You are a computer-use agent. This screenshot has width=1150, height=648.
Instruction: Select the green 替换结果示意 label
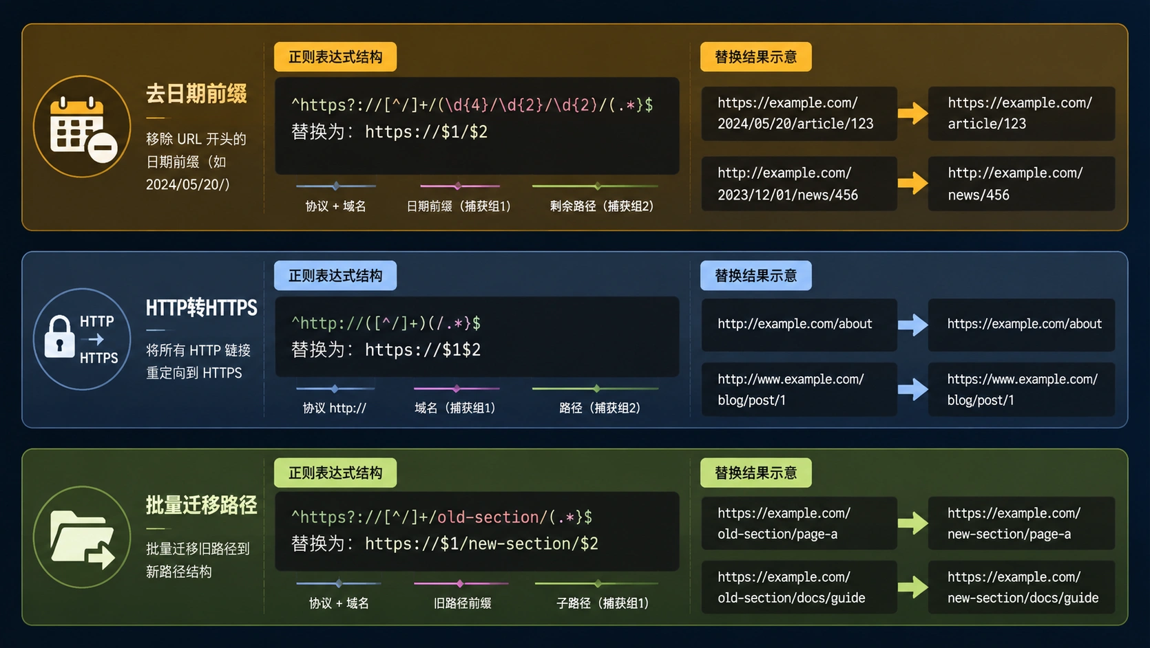tap(755, 473)
